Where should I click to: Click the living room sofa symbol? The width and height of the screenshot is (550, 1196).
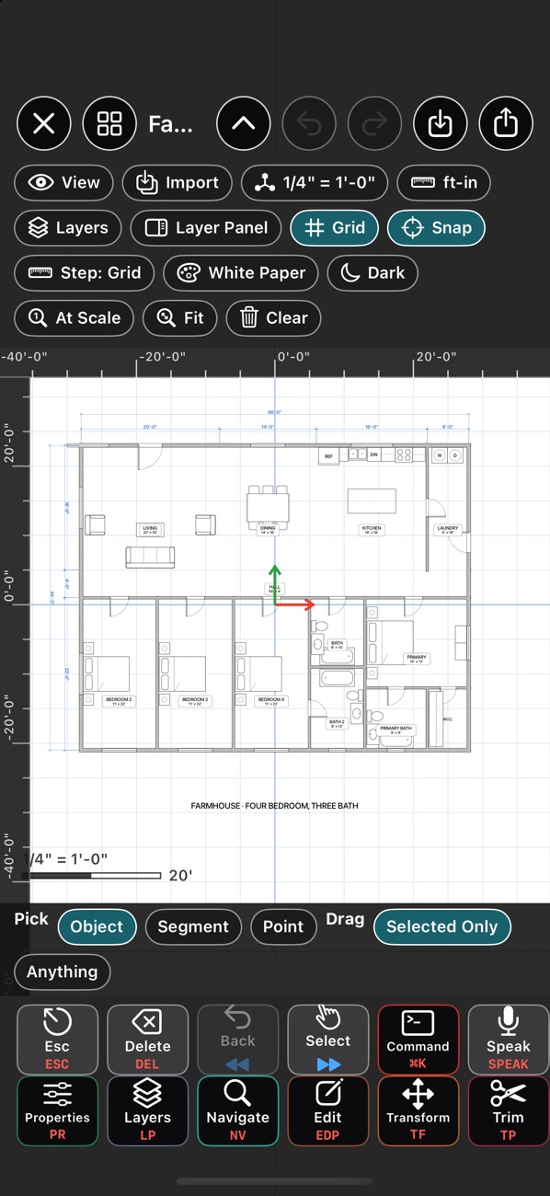point(150,557)
